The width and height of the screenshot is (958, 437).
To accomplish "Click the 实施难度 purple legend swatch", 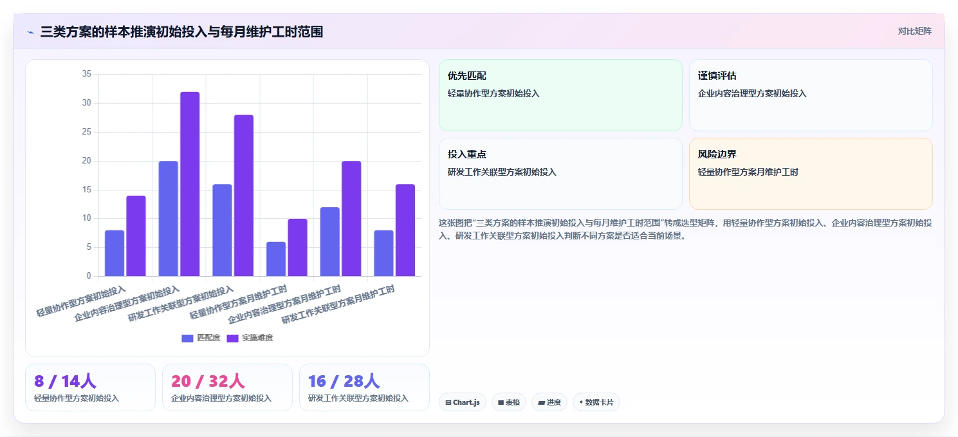I will point(232,338).
